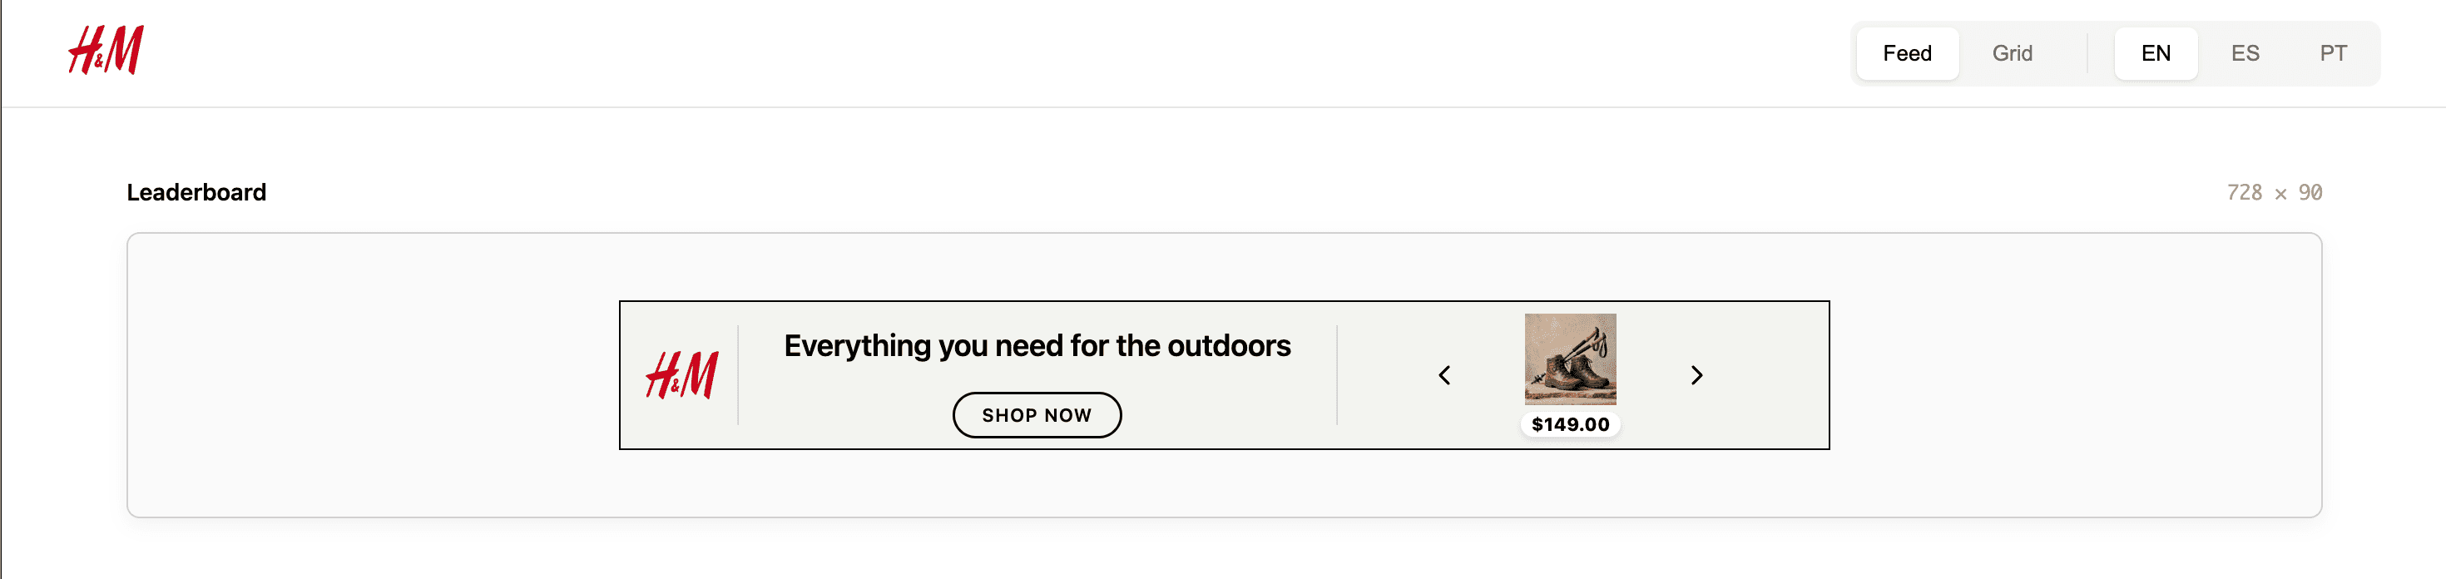Image resolution: width=2446 pixels, height=579 pixels.
Task: Click the divider between banner logo and headline
Action: (x=738, y=375)
